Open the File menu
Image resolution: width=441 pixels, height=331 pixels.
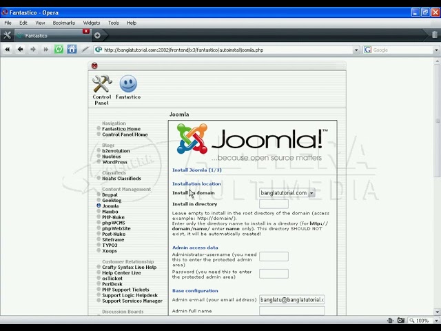(8, 23)
